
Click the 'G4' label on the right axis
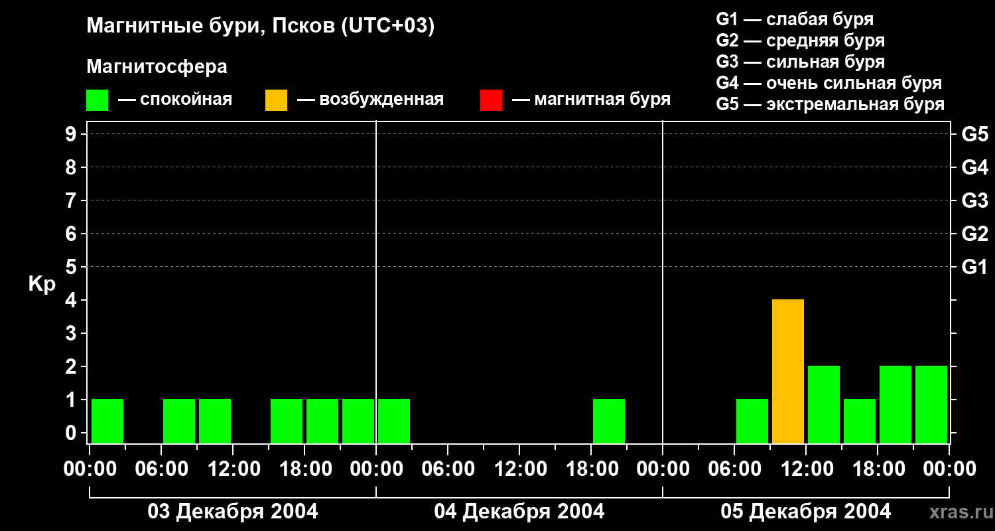click(975, 167)
